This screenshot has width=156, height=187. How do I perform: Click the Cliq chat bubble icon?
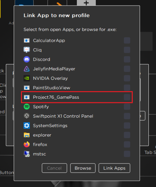(26, 50)
